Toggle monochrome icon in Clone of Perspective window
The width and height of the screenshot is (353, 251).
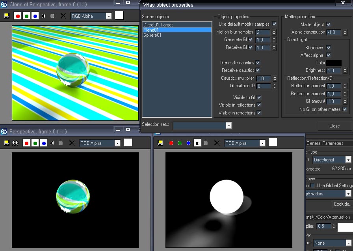pyautogui.click(x=43, y=16)
